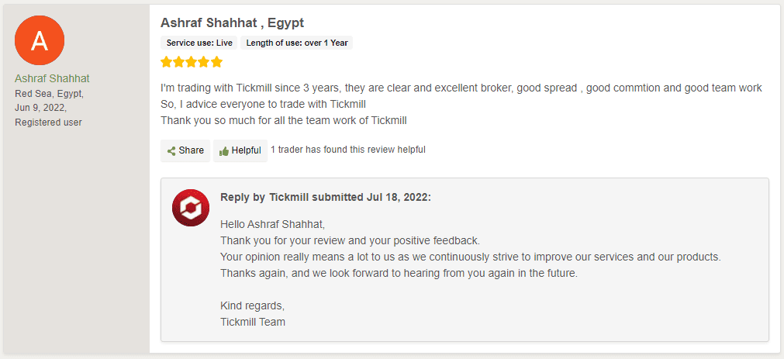The width and height of the screenshot is (784, 359).
Task: Click the 'Reply by Tickmill' header text
Action: (326, 197)
